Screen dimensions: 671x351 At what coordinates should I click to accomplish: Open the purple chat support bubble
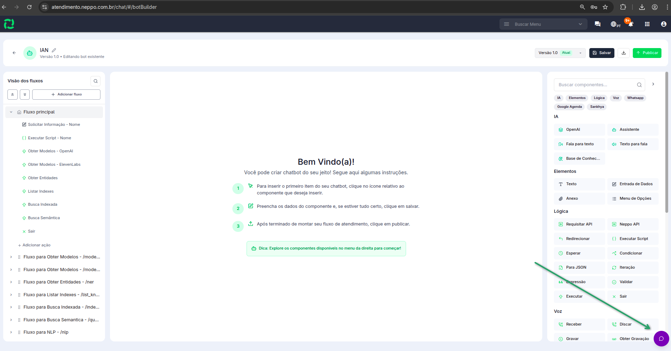point(661,339)
